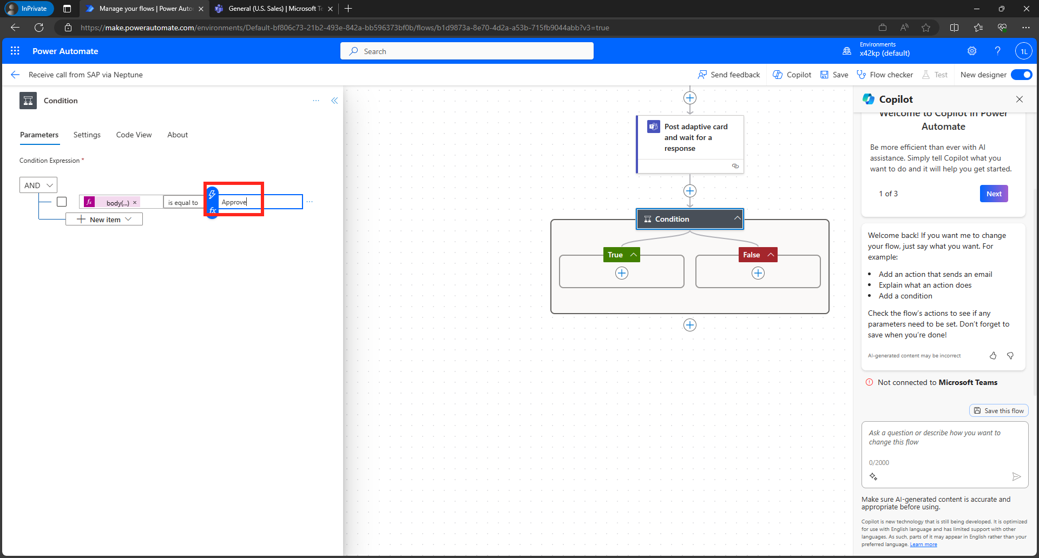Add a step above Post adaptive card
This screenshot has height=558, width=1039.
pyautogui.click(x=690, y=98)
